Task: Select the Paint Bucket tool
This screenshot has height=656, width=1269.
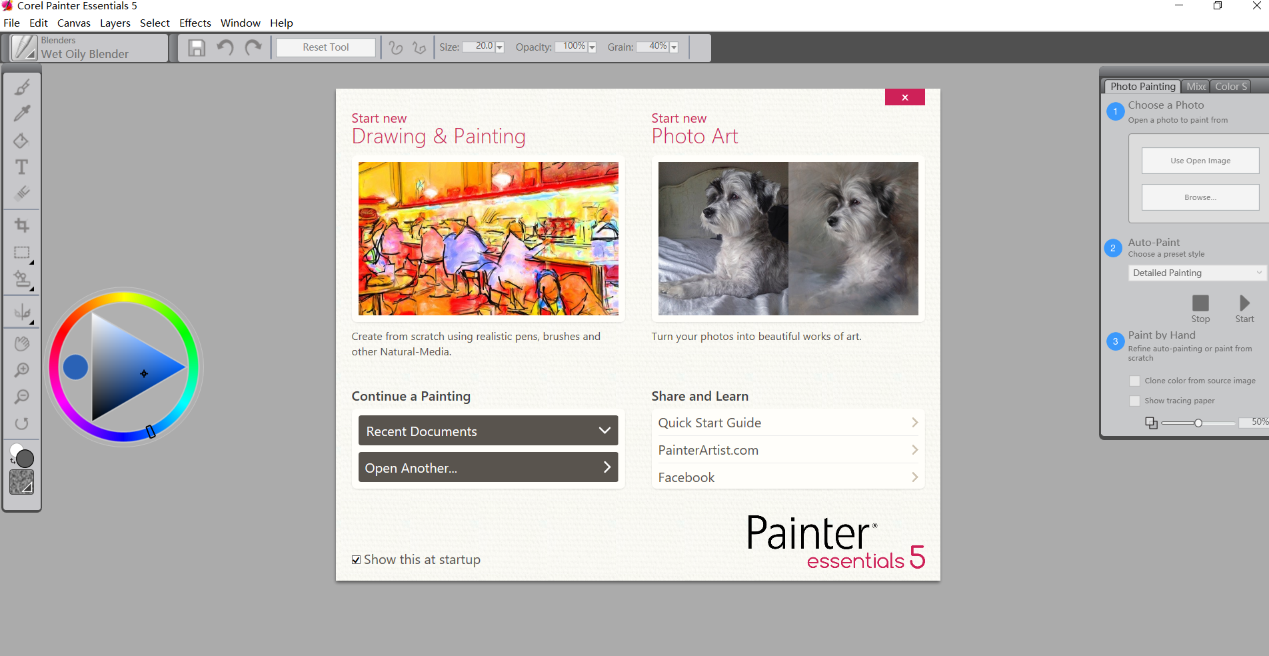Action: coord(22,140)
